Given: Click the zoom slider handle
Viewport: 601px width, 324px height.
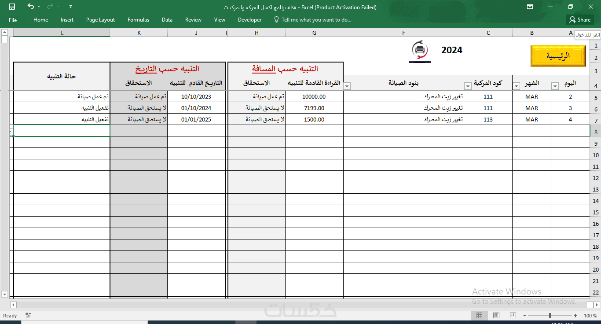Looking at the screenshot, I should pyautogui.click(x=550, y=316).
